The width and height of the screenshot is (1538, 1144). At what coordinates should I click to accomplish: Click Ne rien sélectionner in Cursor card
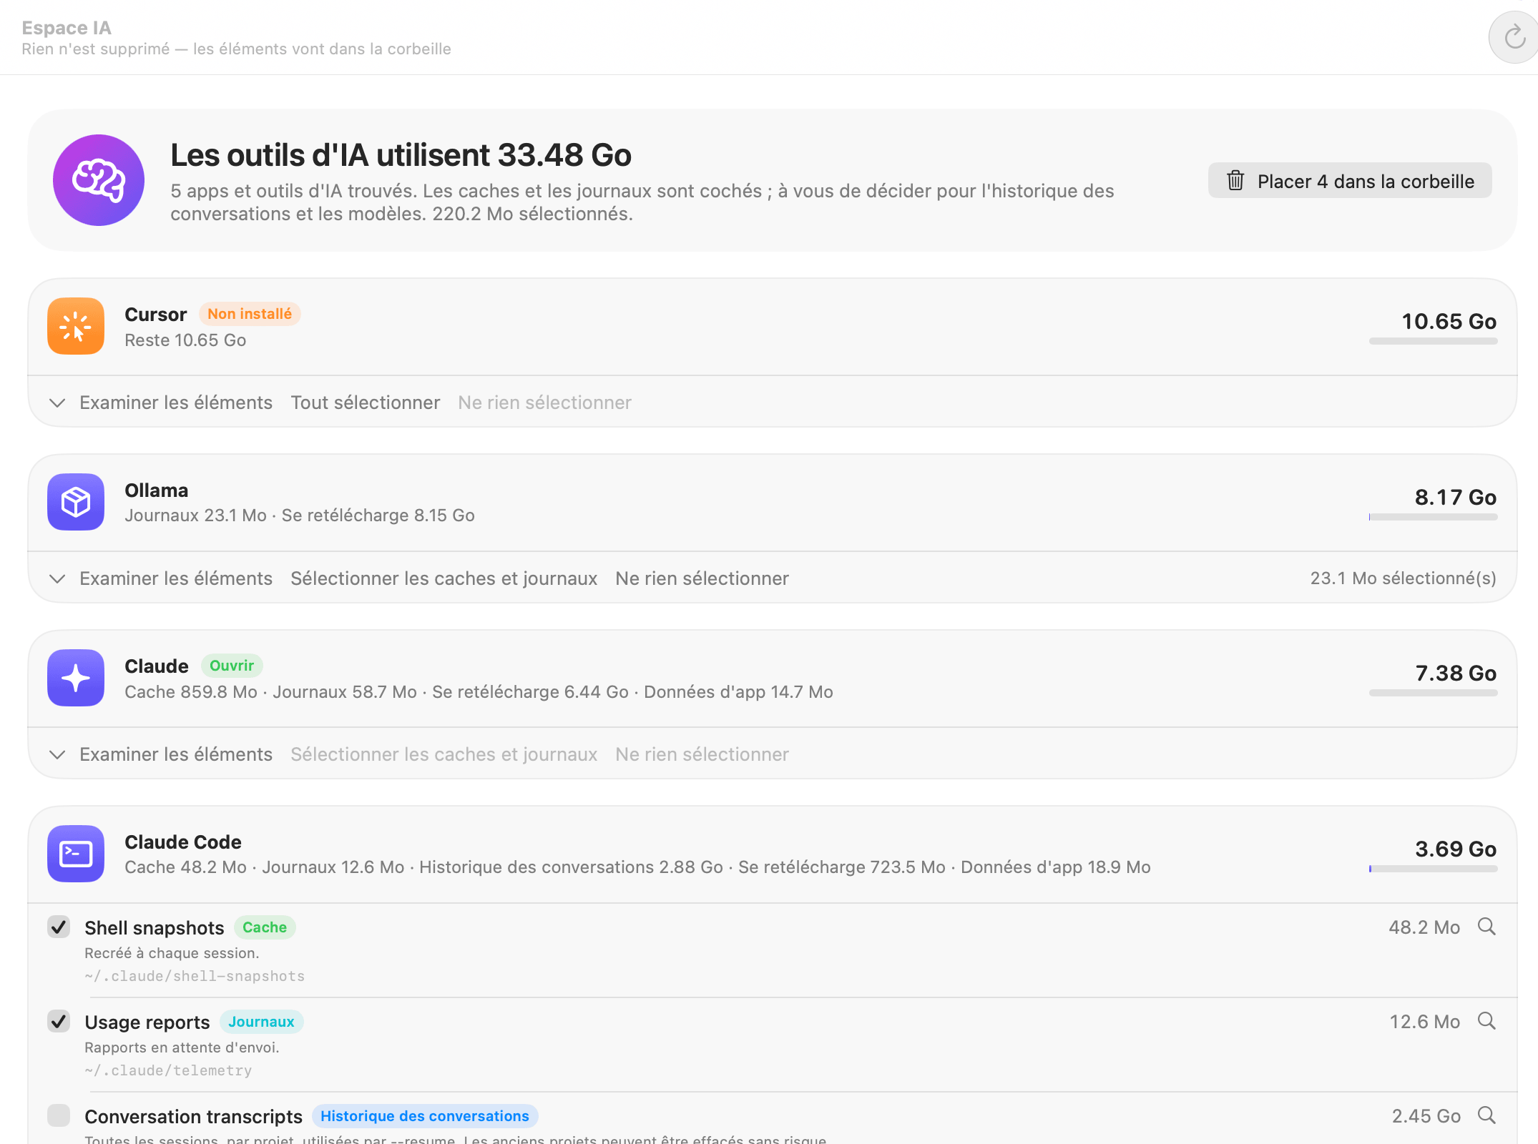coord(544,403)
